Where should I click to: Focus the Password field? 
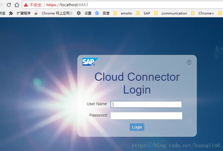[146, 116]
